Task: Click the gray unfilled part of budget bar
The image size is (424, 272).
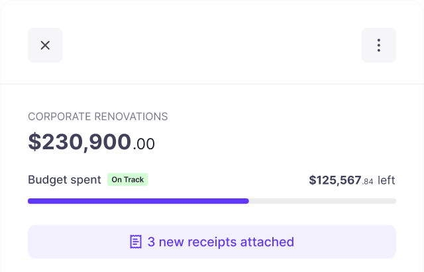Action: (323, 201)
